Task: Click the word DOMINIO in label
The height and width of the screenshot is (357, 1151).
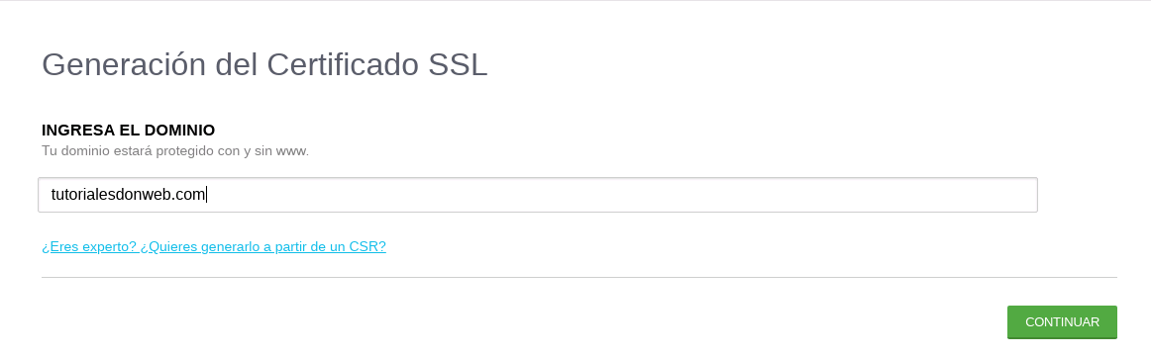Action: 180,130
